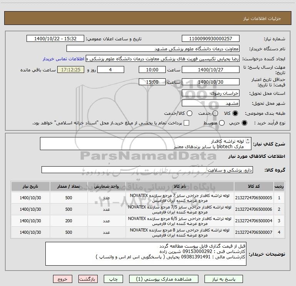Click the نام کالا column header
Screen dimensions: 296x286
point(180,186)
